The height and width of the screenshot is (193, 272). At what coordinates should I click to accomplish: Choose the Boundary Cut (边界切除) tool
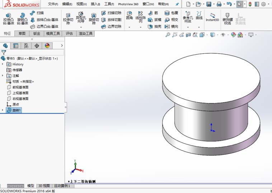[111, 26]
